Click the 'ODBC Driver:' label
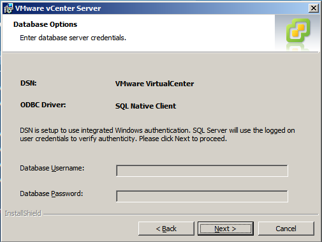322x242 pixels. pos(43,105)
